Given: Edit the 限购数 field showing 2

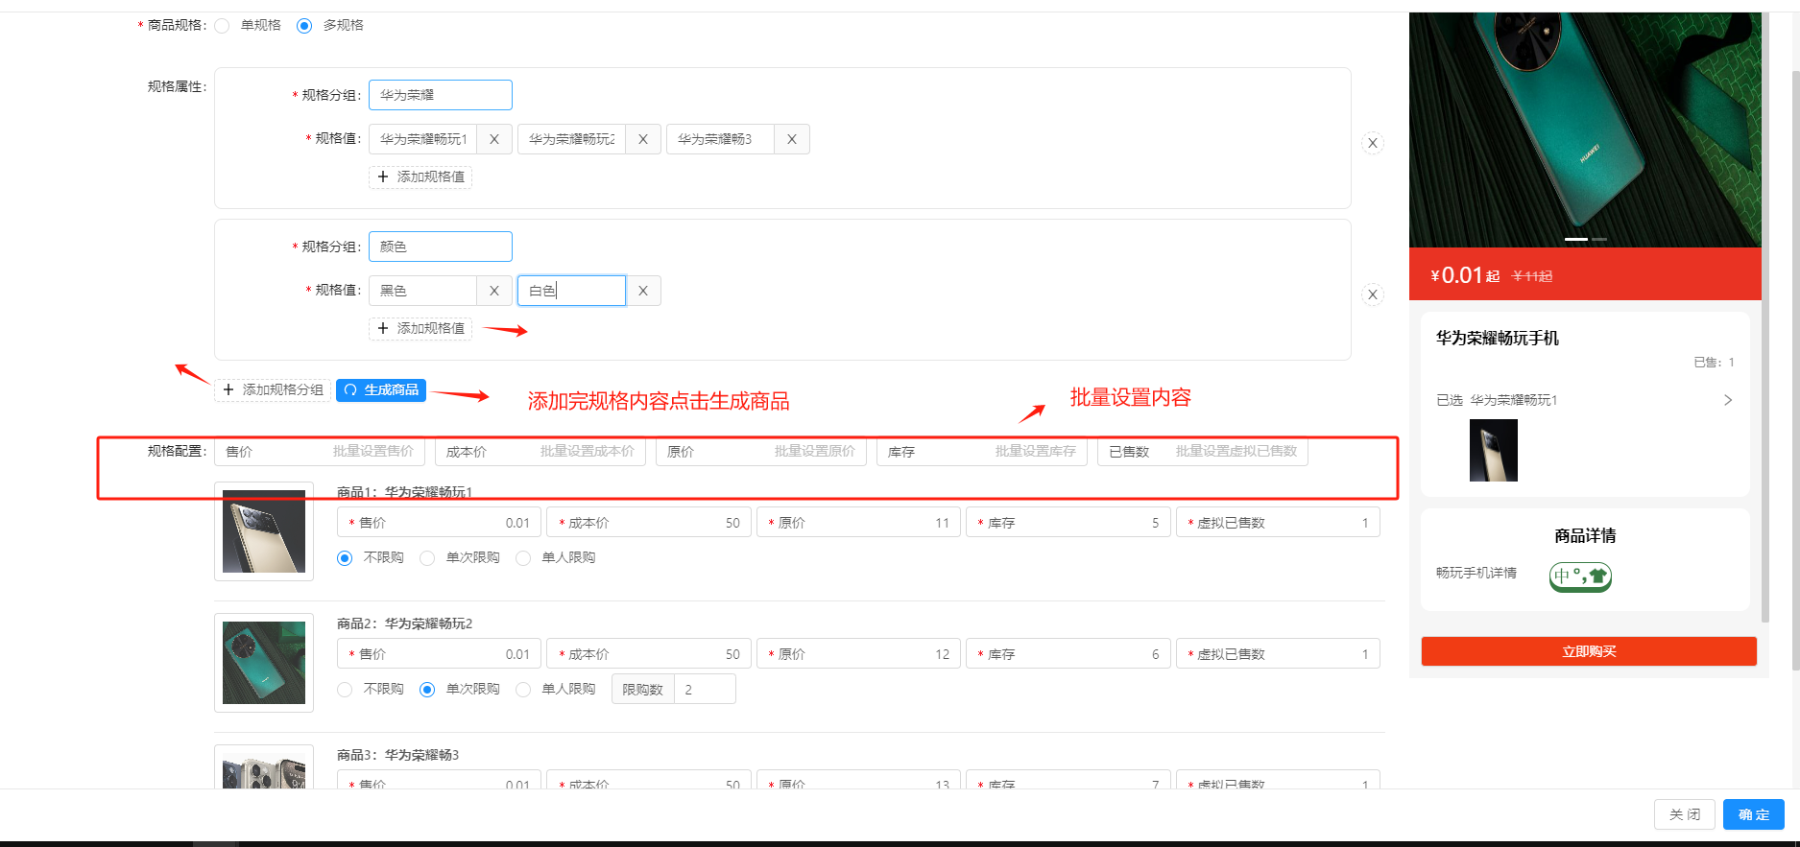Looking at the screenshot, I should (705, 690).
